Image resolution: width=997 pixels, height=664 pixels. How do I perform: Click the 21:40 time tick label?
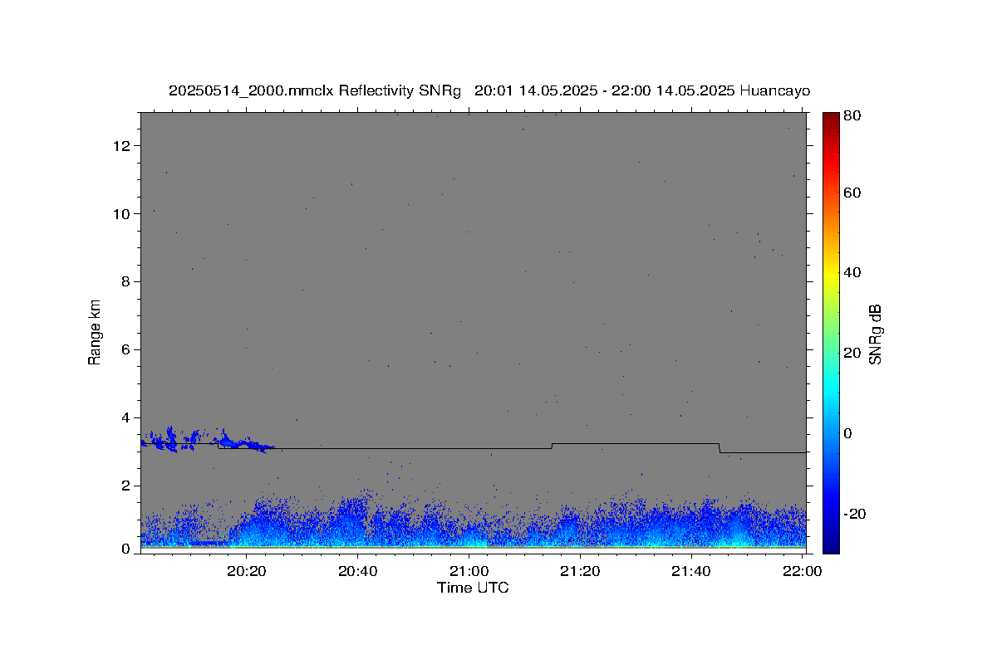pos(690,571)
